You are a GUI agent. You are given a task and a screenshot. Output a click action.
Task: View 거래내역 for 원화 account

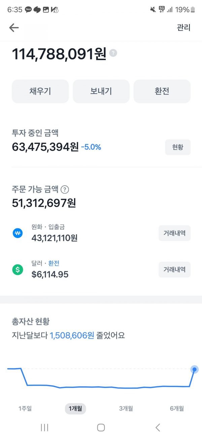pyautogui.click(x=174, y=233)
